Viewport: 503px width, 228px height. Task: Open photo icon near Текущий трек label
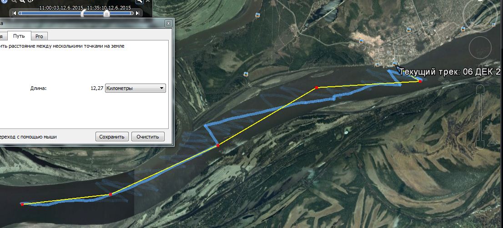[395, 64]
